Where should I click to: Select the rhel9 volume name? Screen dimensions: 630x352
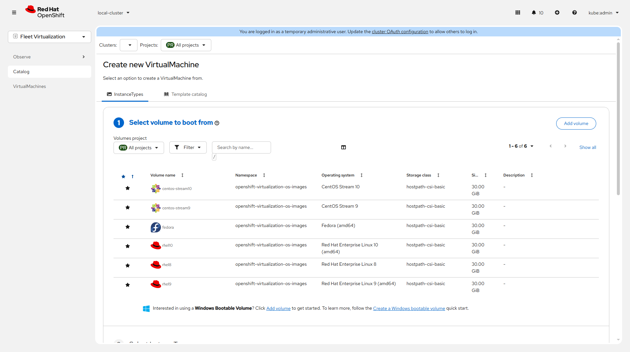(167, 284)
